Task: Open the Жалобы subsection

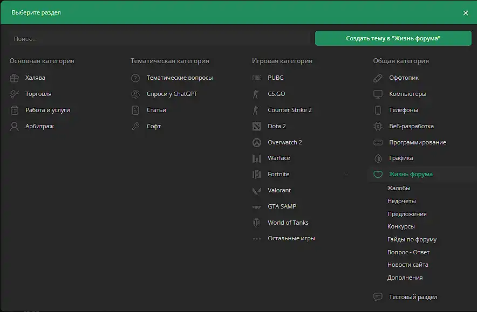Action: (x=399, y=189)
